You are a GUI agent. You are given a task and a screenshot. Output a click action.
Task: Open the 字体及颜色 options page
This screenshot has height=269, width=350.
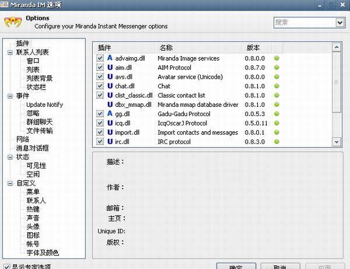click(43, 253)
